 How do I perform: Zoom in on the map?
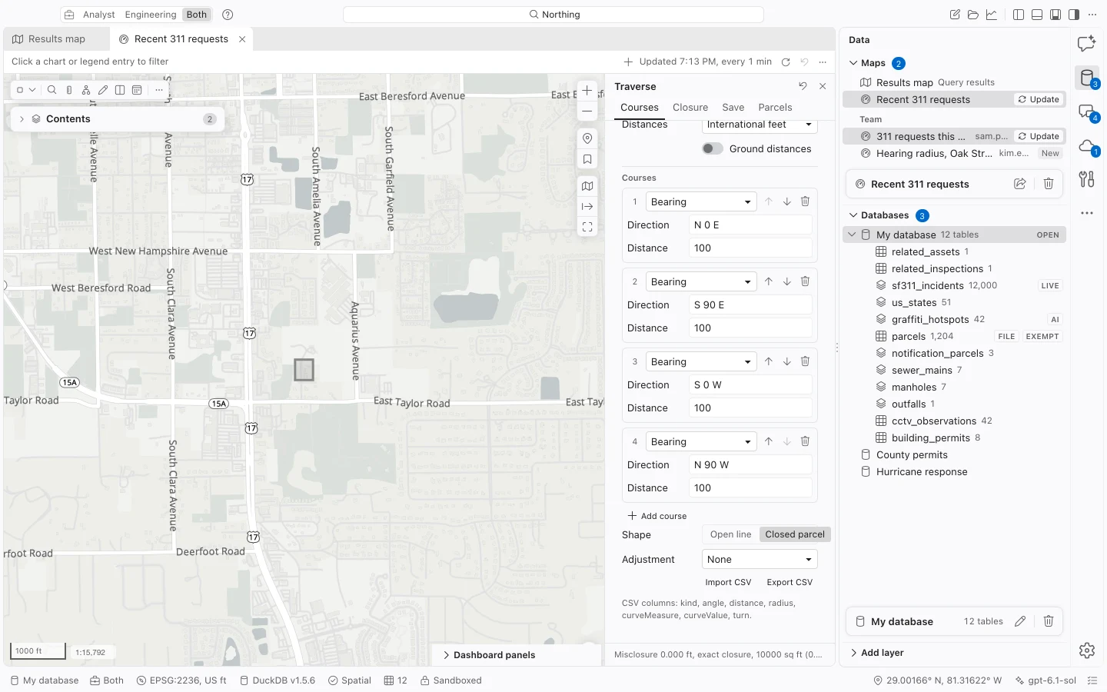pyautogui.click(x=587, y=91)
